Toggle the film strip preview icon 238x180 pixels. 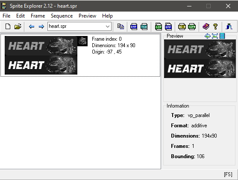point(222,36)
